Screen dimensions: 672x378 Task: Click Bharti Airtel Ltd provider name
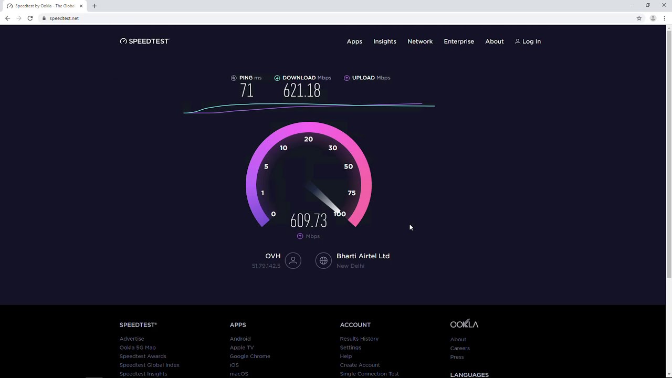pyautogui.click(x=363, y=256)
